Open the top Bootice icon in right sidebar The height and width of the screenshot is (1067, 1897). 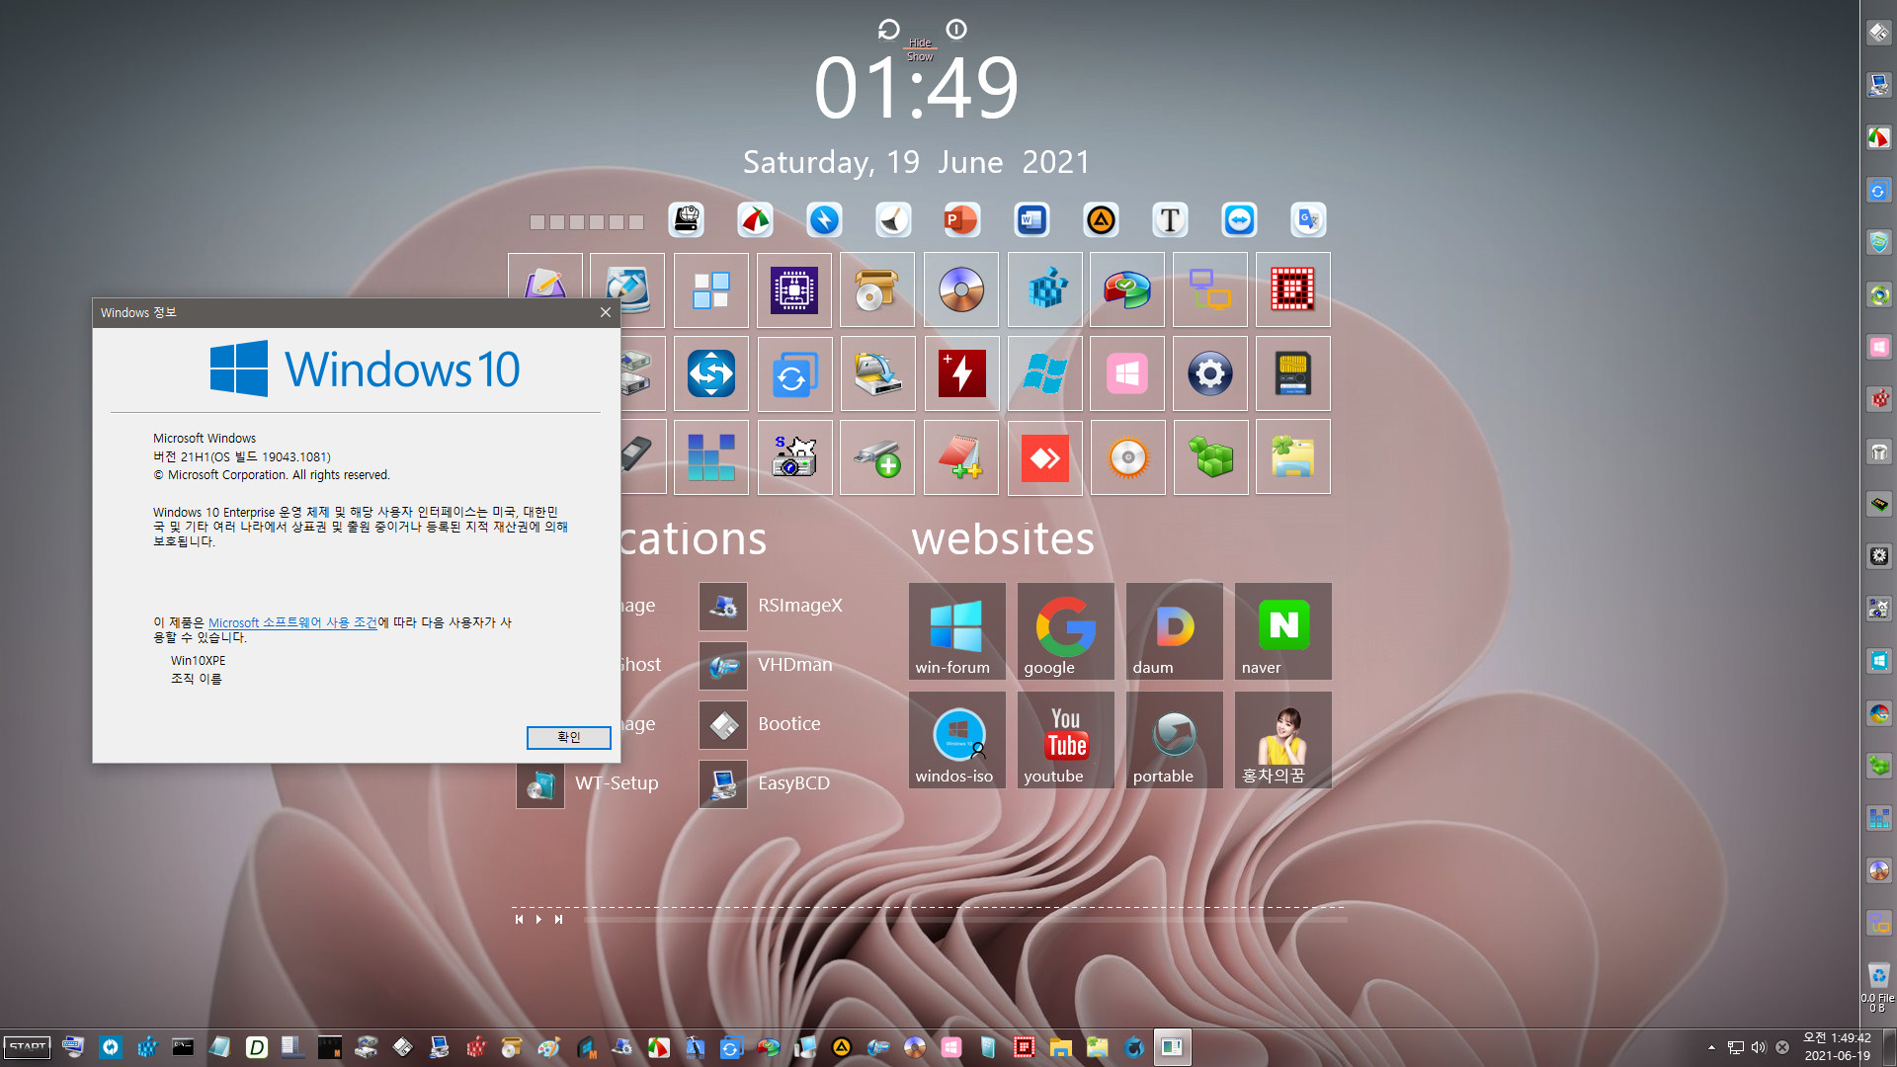click(1878, 33)
